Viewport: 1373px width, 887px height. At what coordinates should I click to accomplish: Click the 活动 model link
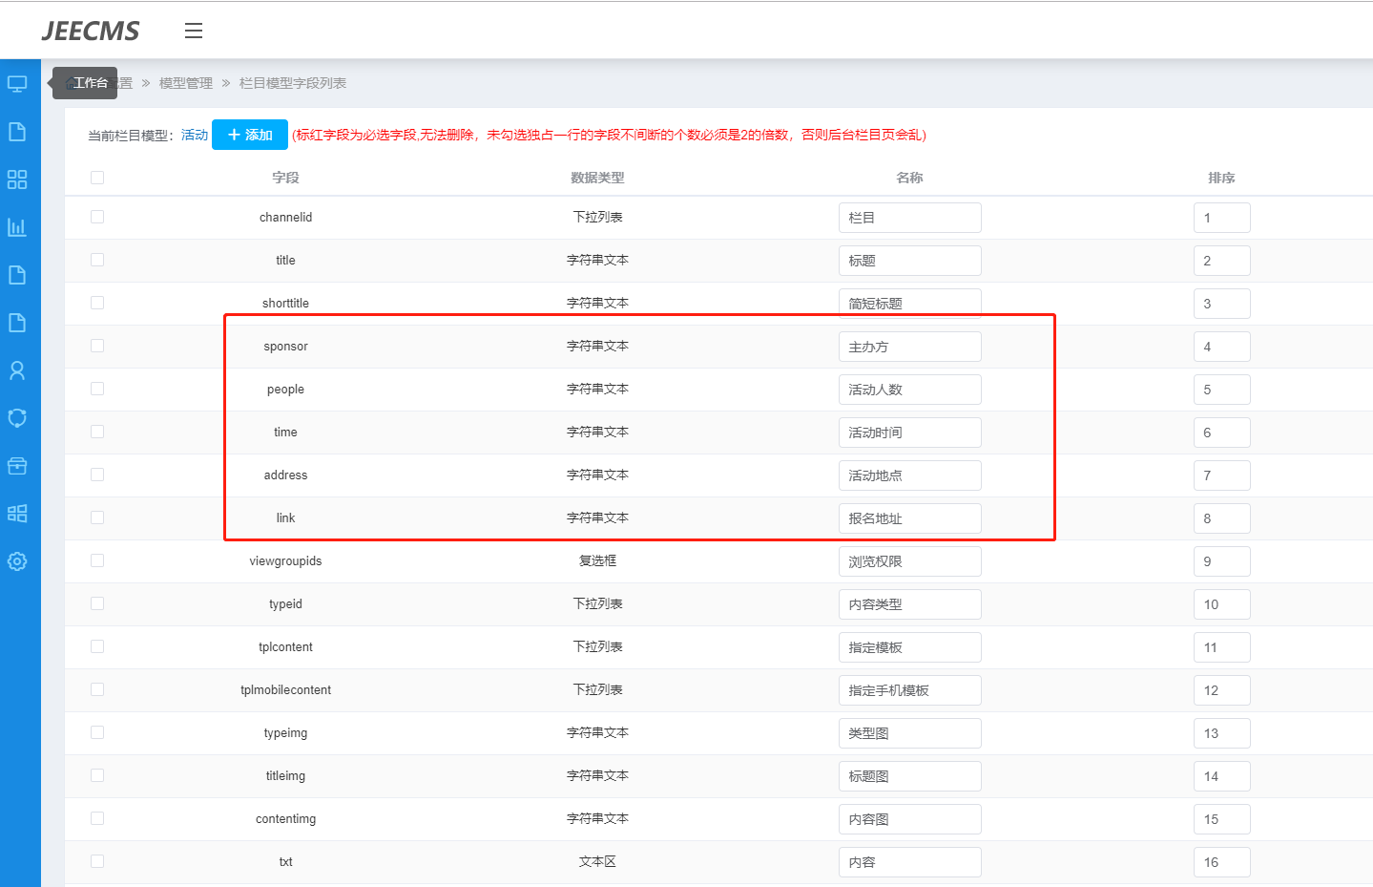click(x=195, y=136)
